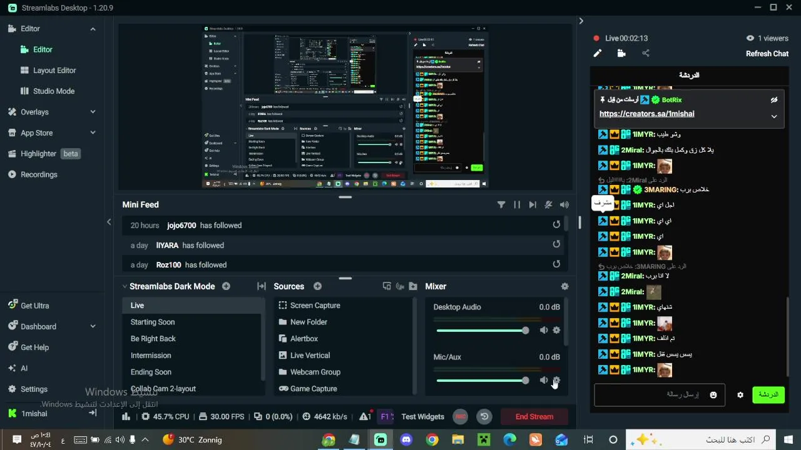The width and height of the screenshot is (801, 450).
Task: Expand the App Store sidebar section
Action: [x=93, y=132]
